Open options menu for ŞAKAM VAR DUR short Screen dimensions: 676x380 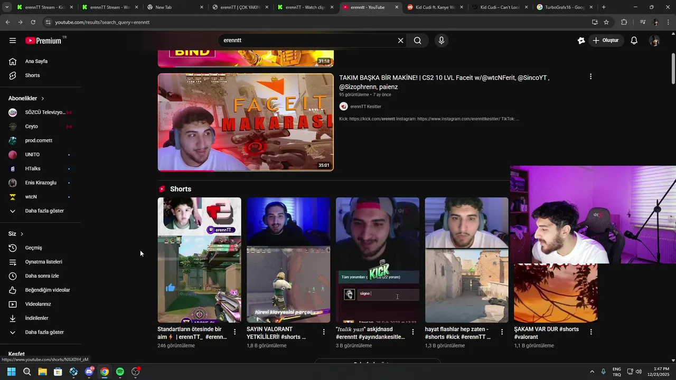click(x=591, y=332)
